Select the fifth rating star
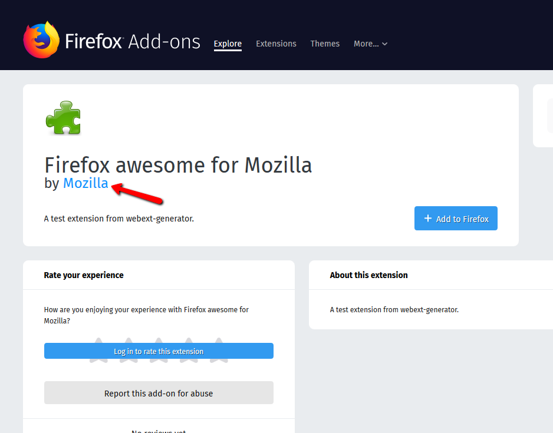The width and height of the screenshot is (553, 433). [218, 351]
